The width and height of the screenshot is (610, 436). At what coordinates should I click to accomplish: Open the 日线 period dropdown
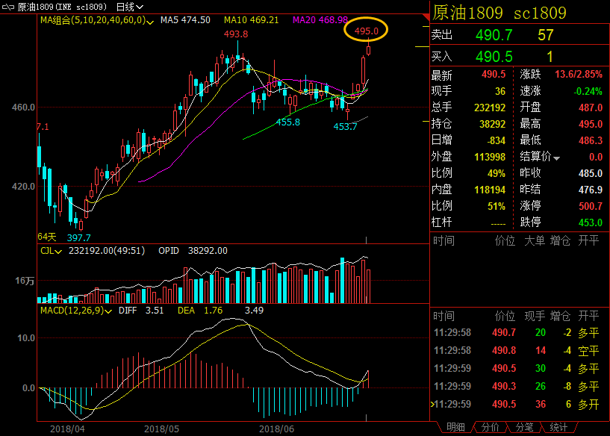pyautogui.click(x=130, y=7)
